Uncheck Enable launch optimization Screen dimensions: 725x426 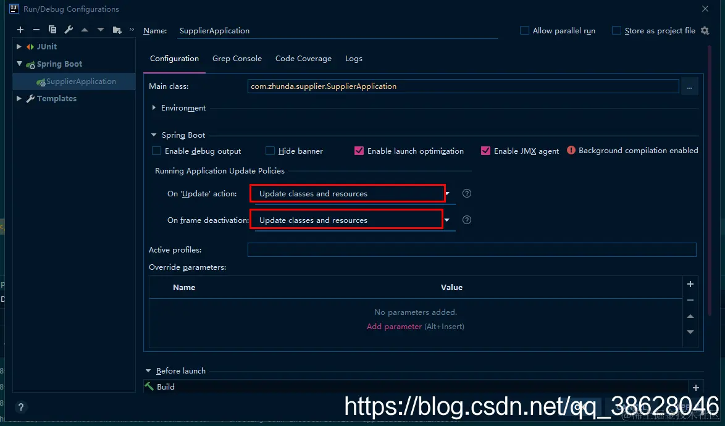click(359, 151)
